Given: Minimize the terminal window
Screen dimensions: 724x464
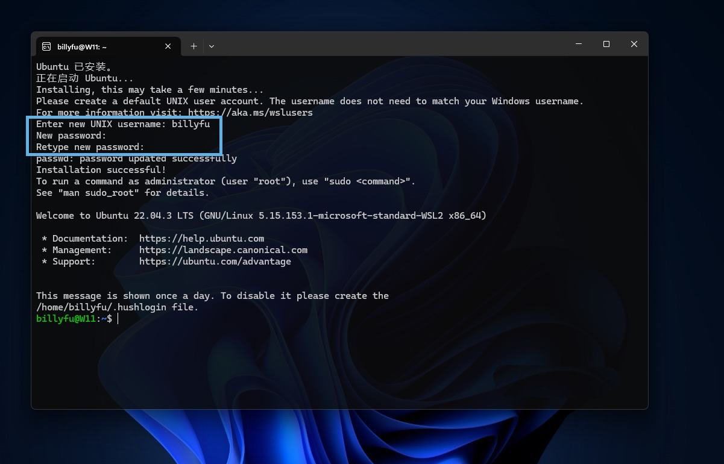Looking at the screenshot, I should (x=579, y=44).
